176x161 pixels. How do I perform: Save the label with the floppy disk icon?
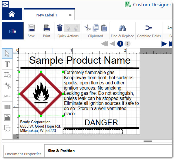tap(31, 28)
